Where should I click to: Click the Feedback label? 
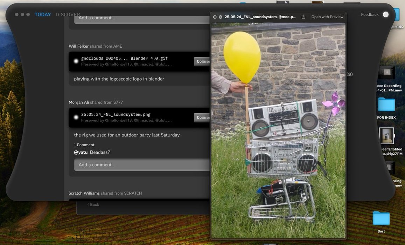[370, 14]
